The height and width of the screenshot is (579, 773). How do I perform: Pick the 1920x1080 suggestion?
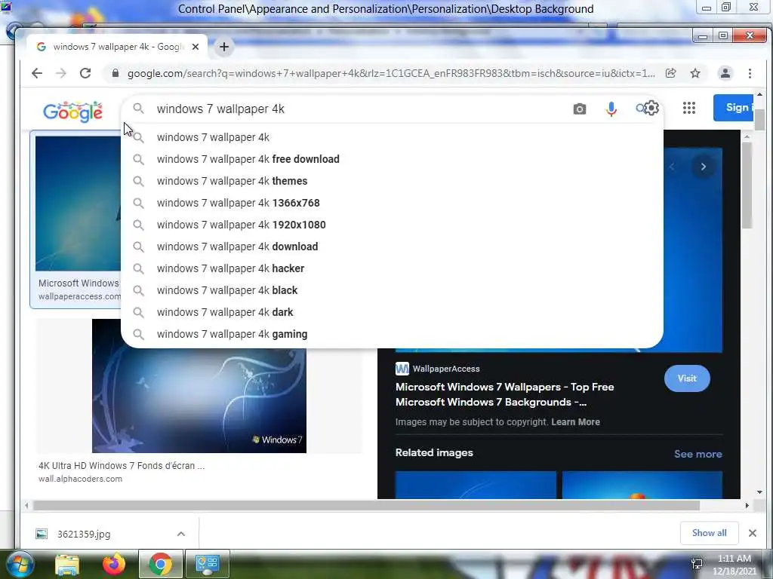[392, 225]
